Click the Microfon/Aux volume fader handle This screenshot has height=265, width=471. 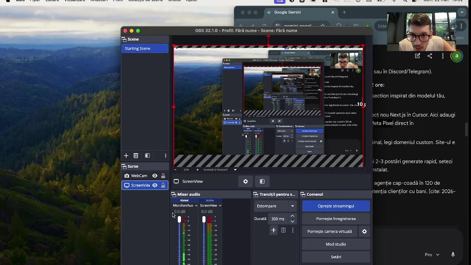pos(179,219)
